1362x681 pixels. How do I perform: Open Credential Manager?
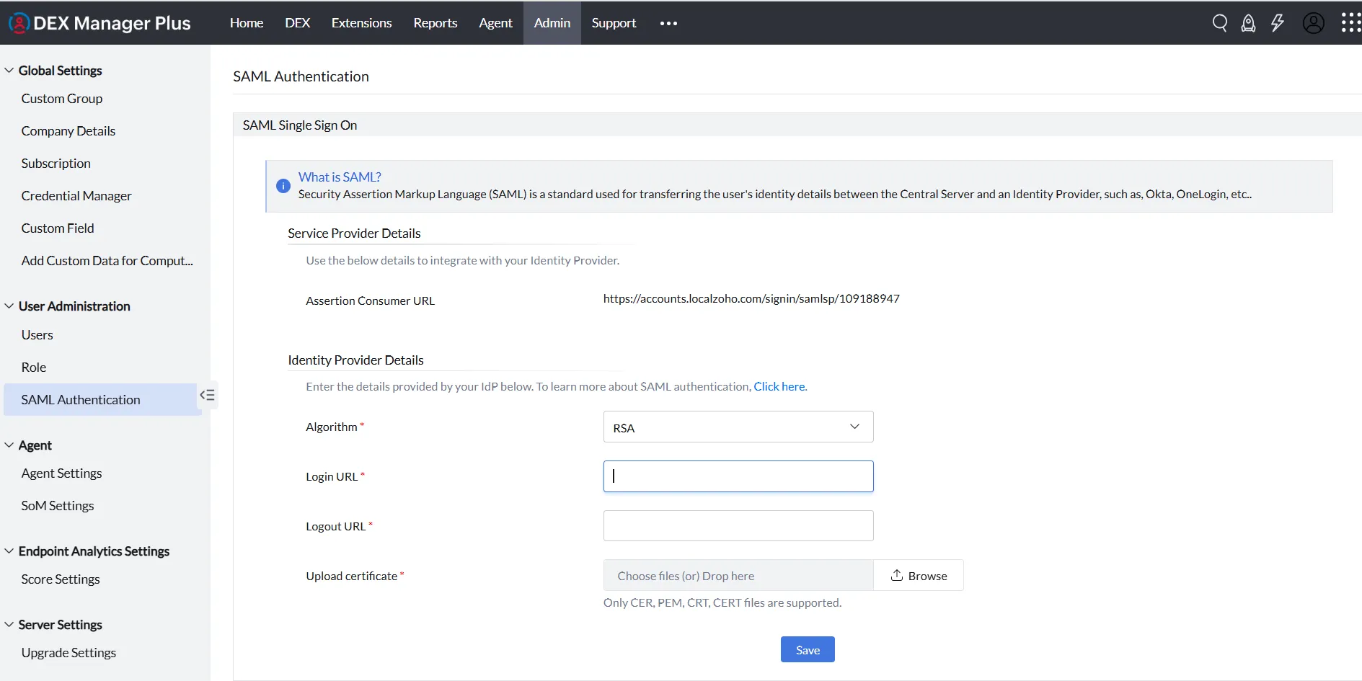pos(76,196)
